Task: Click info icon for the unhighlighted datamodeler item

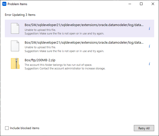Action: 149,46
